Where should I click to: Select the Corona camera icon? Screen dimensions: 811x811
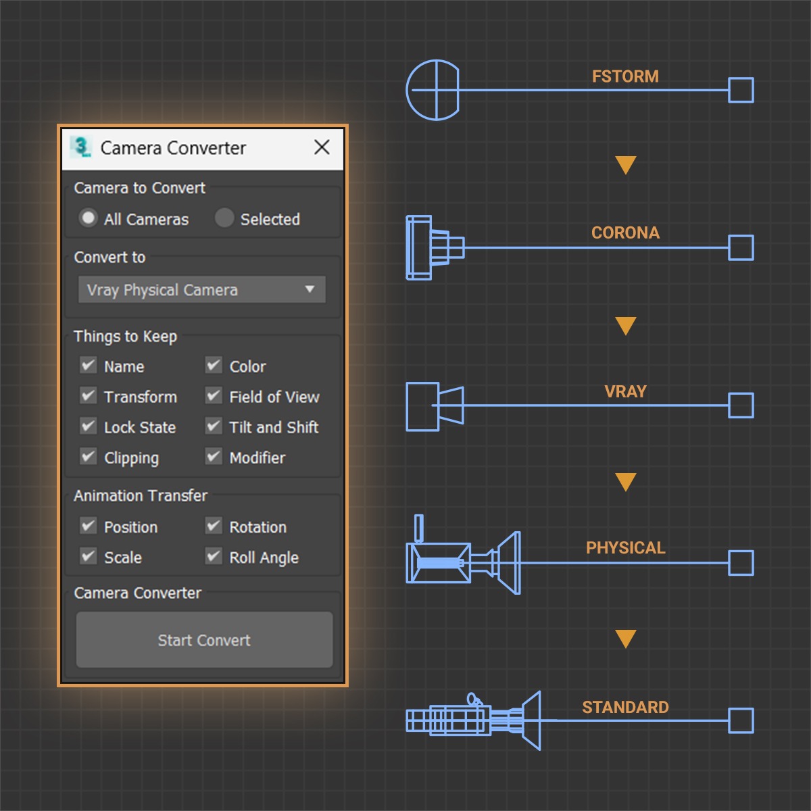pos(435,247)
